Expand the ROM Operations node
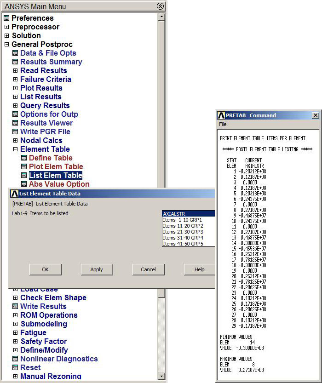 click(x=15, y=315)
